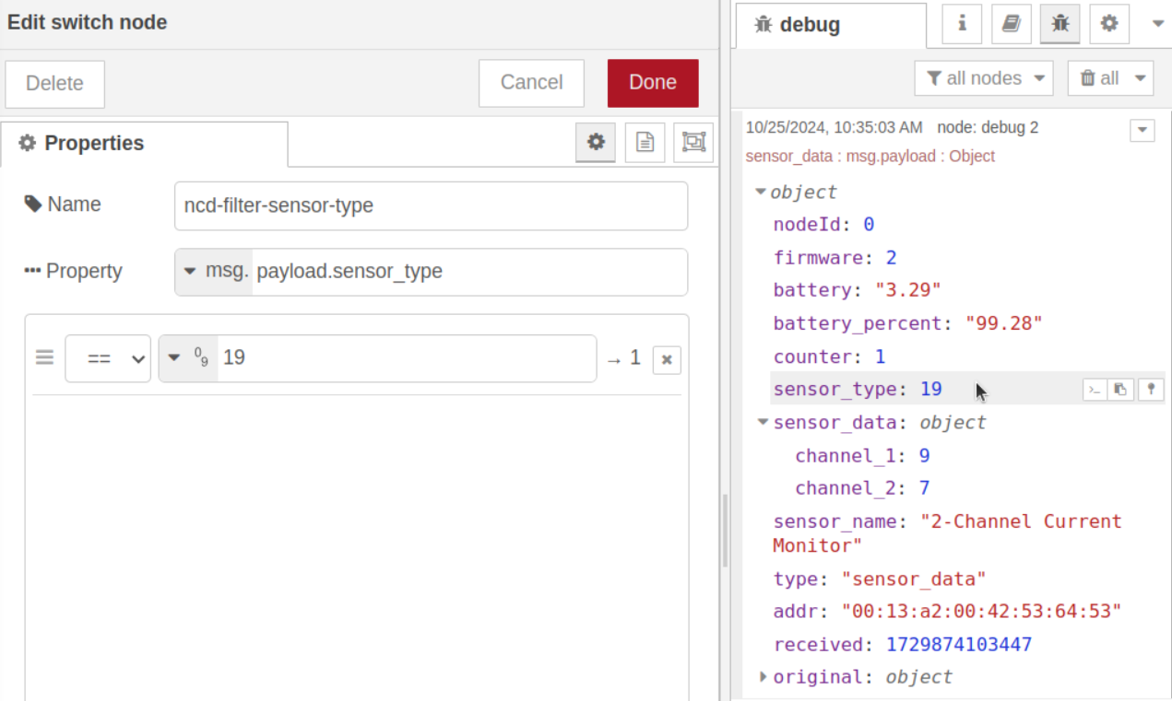
Task: Open the node description document icon
Action: pyautogui.click(x=645, y=142)
